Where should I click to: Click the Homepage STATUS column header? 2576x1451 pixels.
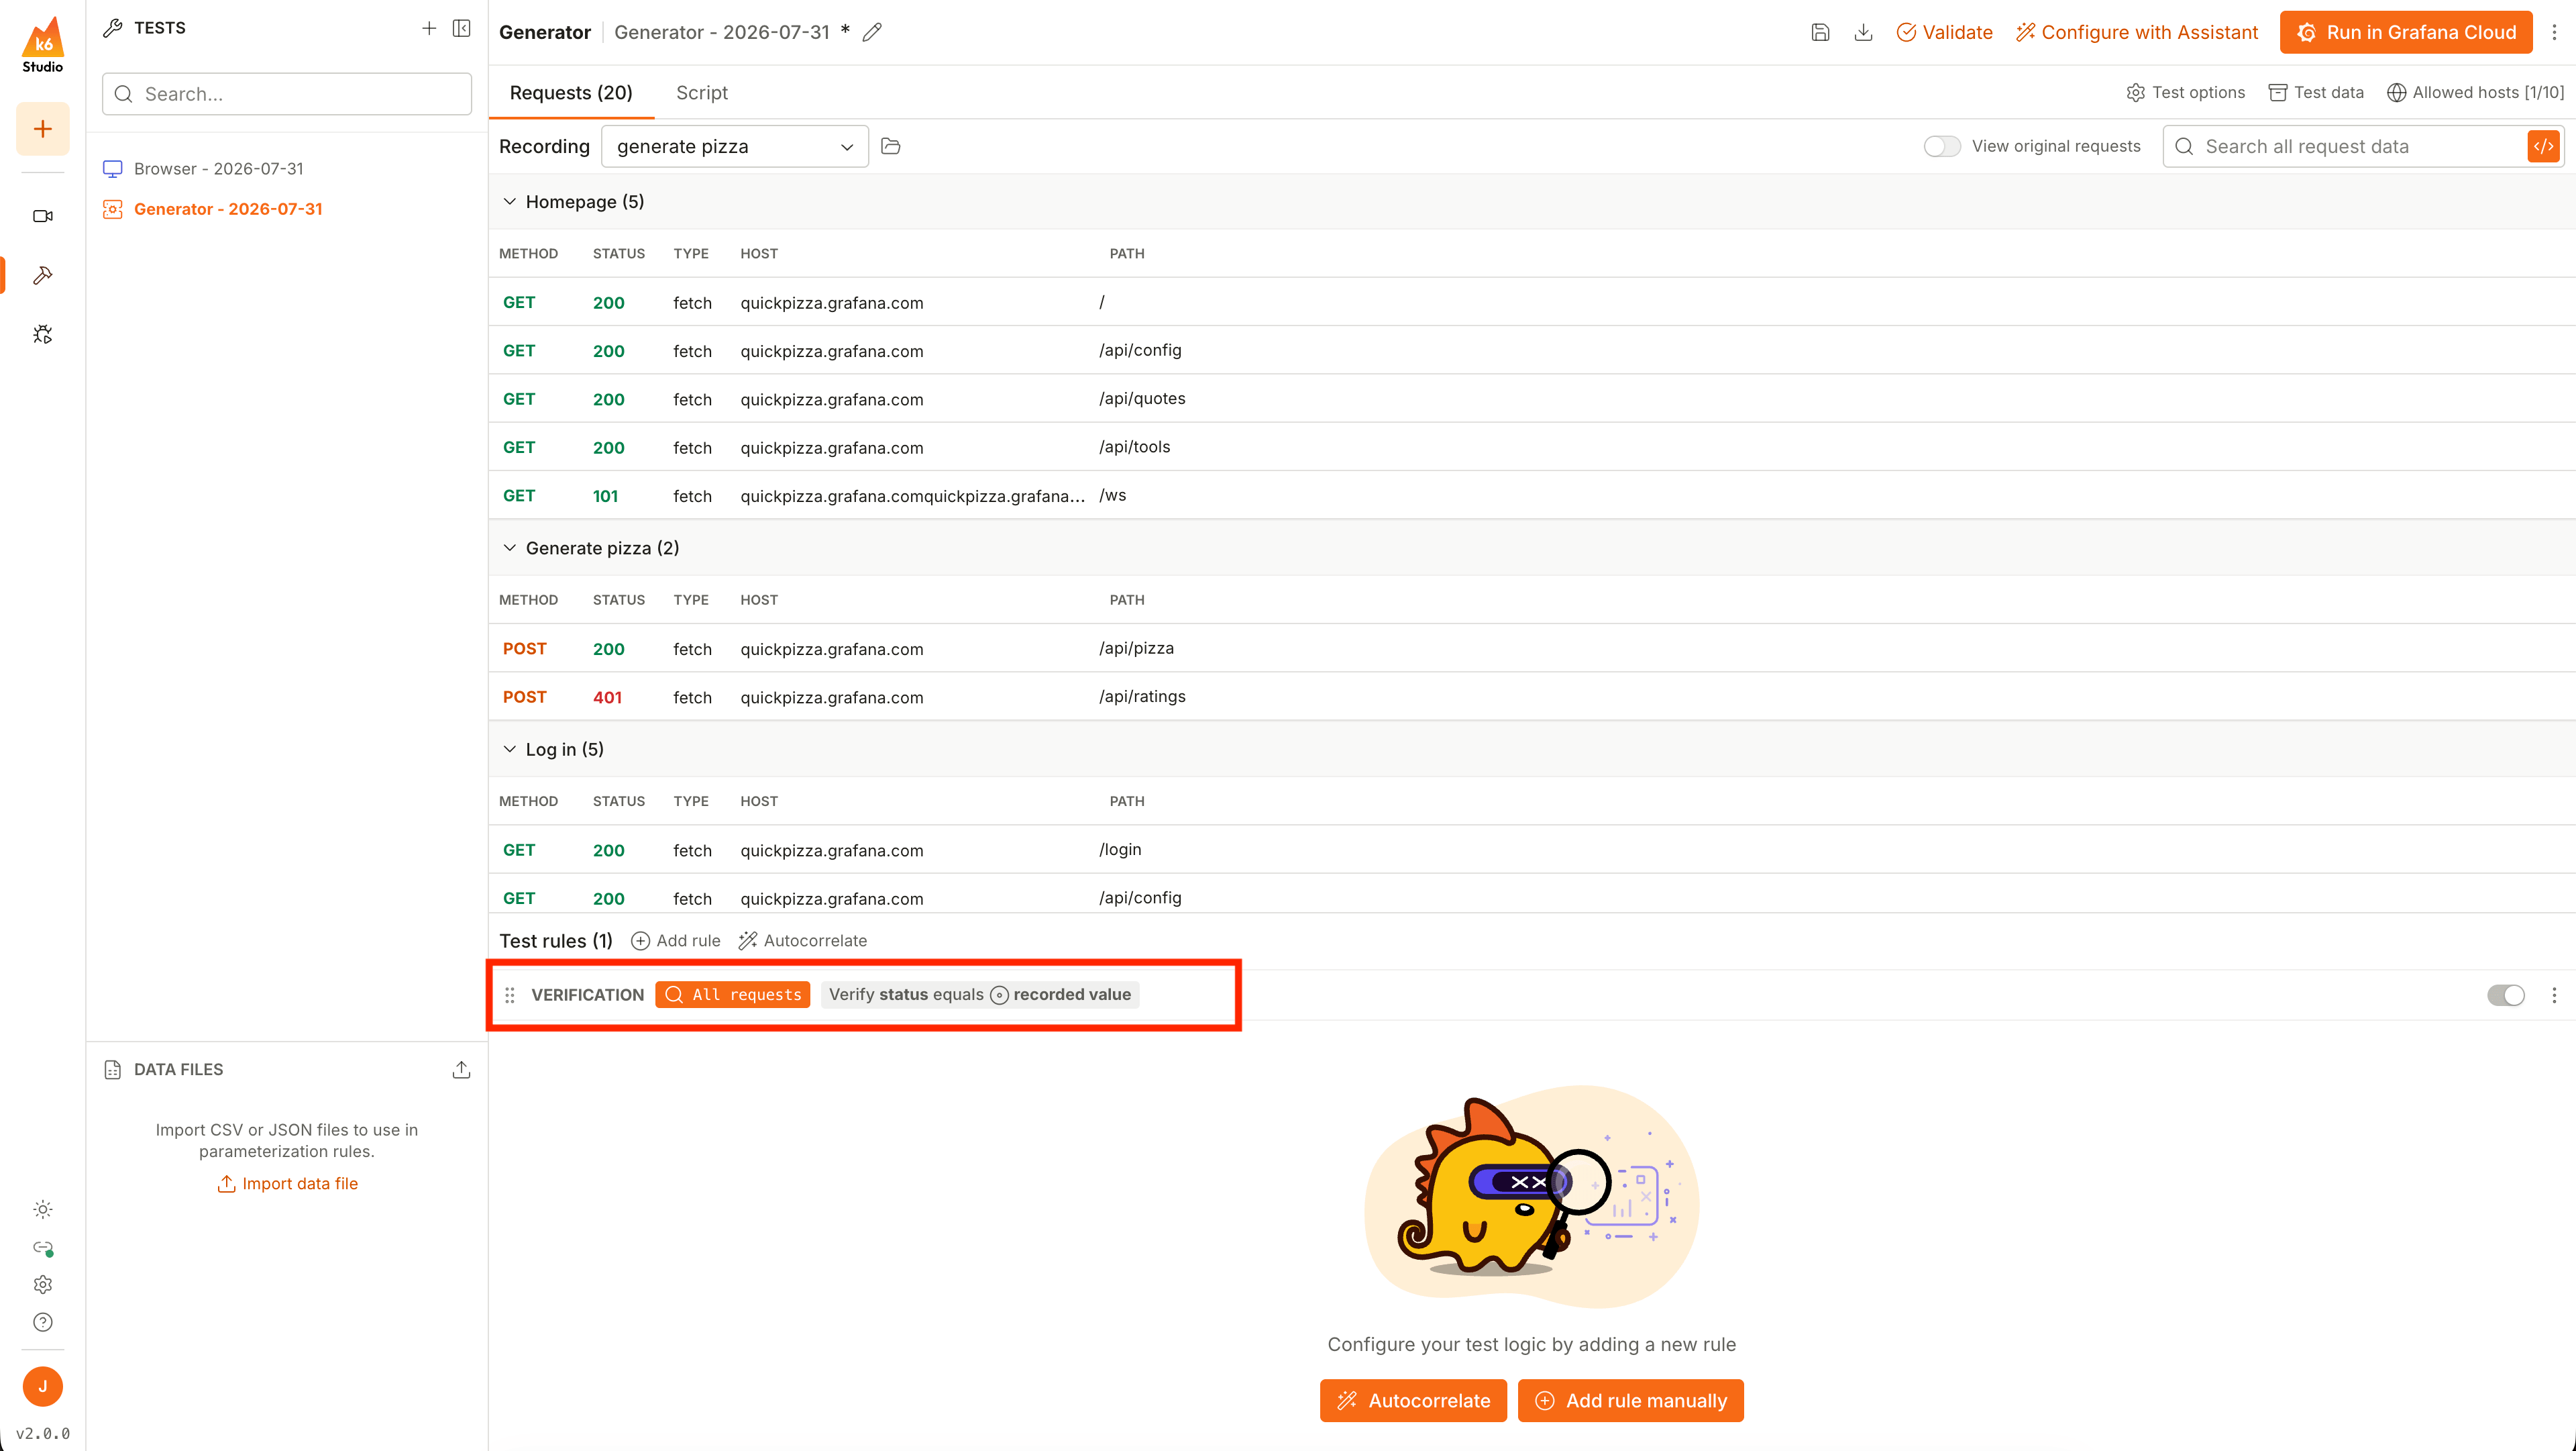click(x=619, y=254)
